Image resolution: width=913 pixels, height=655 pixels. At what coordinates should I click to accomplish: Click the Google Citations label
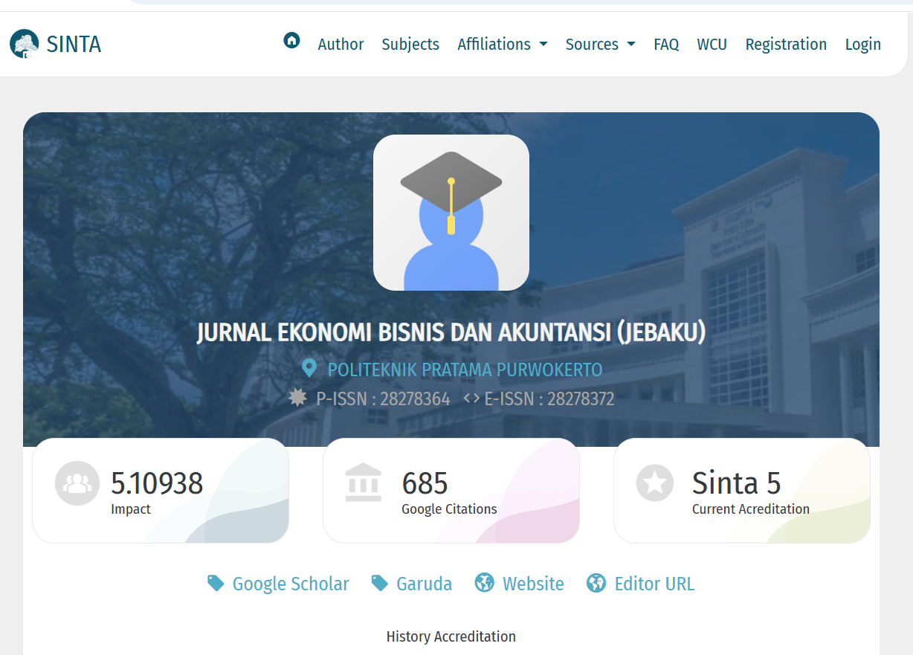point(449,509)
